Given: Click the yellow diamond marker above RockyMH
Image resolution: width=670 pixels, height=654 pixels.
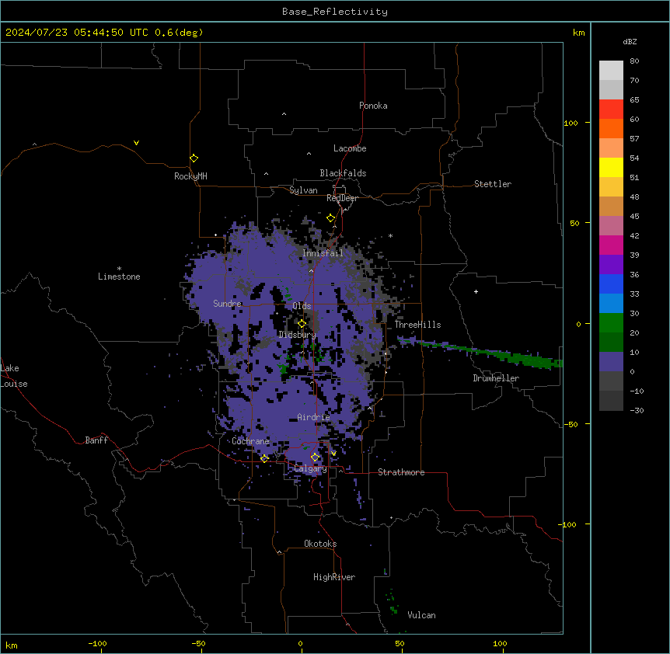Looking at the screenshot, I should (194, 158).
